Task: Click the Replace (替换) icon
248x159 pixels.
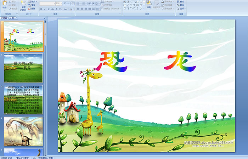Action: (182, 5)
